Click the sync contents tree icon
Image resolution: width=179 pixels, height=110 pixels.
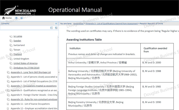pos(56,28)
